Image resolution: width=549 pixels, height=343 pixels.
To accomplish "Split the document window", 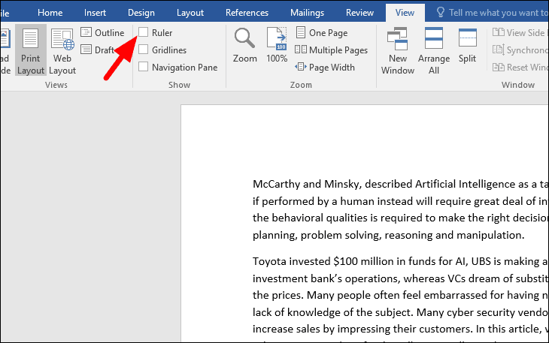I will (x=468, y=46).
